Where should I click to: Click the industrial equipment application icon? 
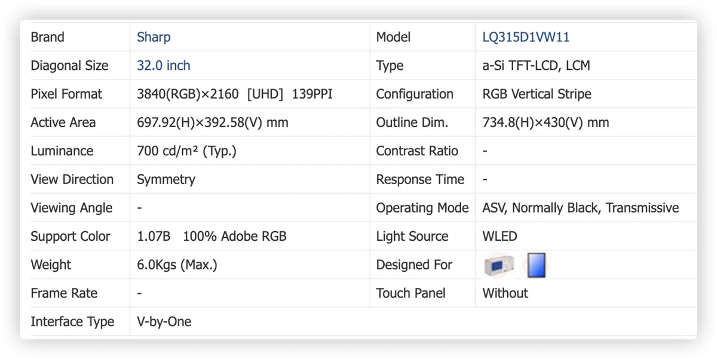(x=498, y=265)
